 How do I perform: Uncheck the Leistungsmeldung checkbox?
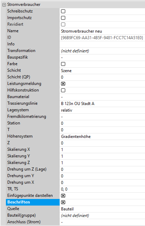(x=63, y=84)
